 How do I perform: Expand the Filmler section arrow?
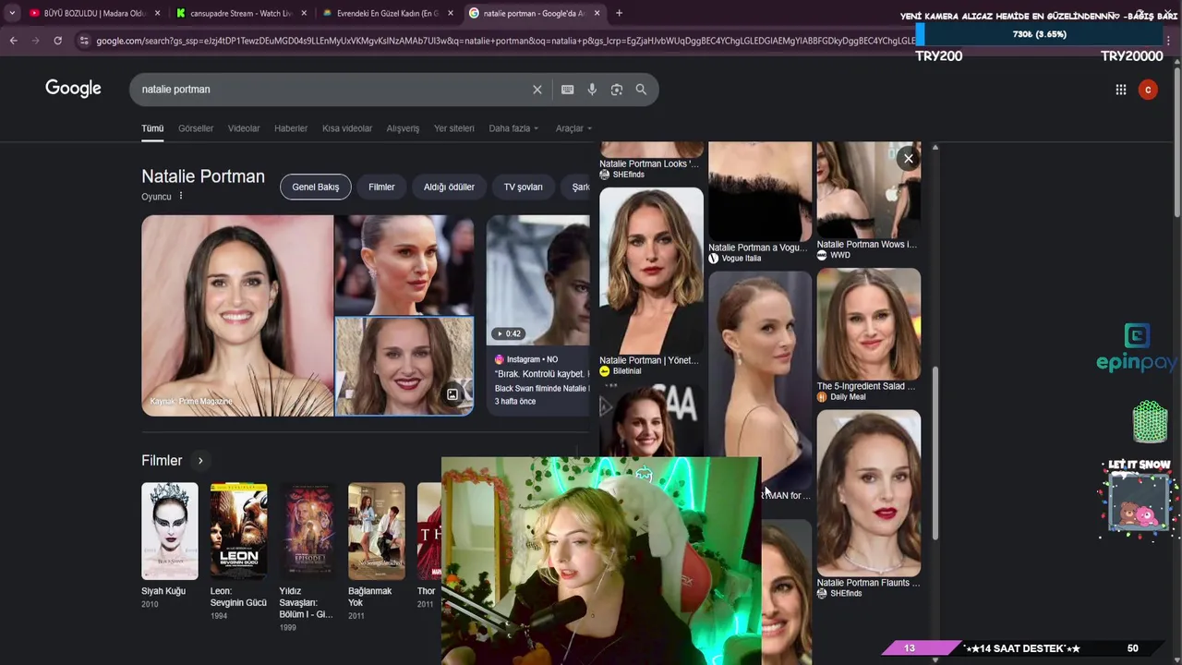200,461
